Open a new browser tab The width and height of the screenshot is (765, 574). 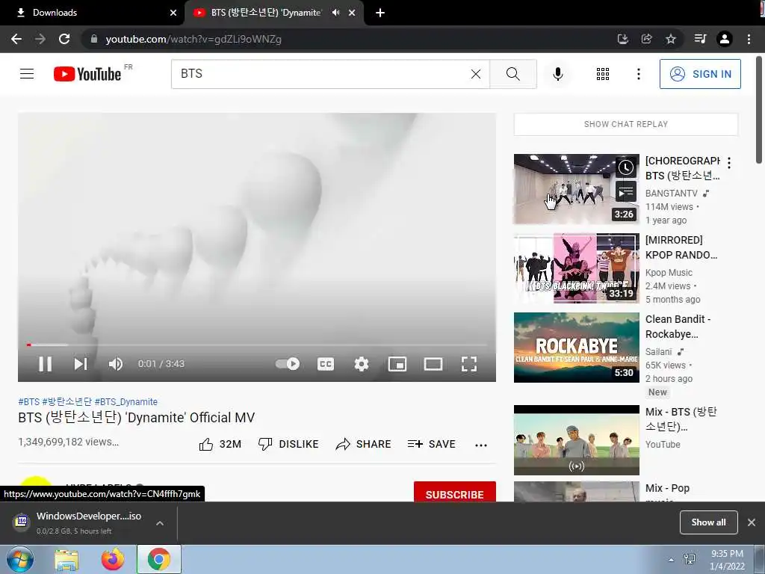click(380, 13)
